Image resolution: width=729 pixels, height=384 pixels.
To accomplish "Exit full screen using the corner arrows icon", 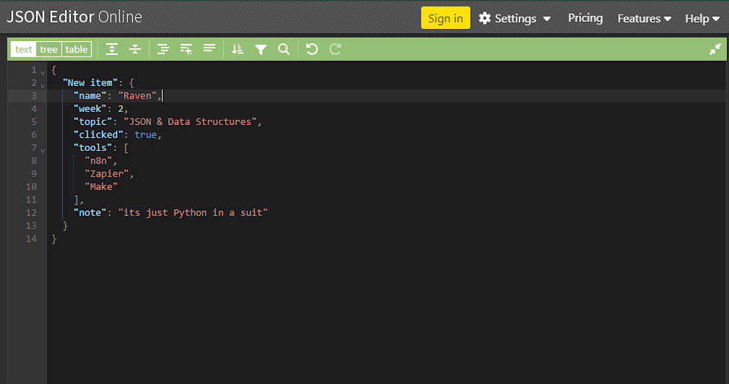I will click(715, 49).
